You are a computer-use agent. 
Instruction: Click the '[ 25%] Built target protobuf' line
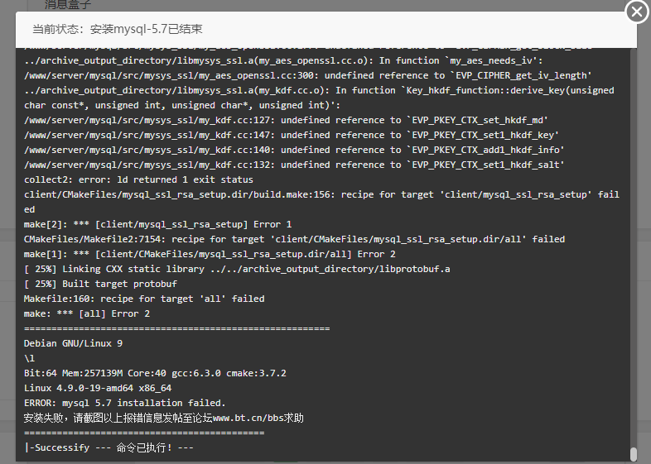(x=100, y=284)
